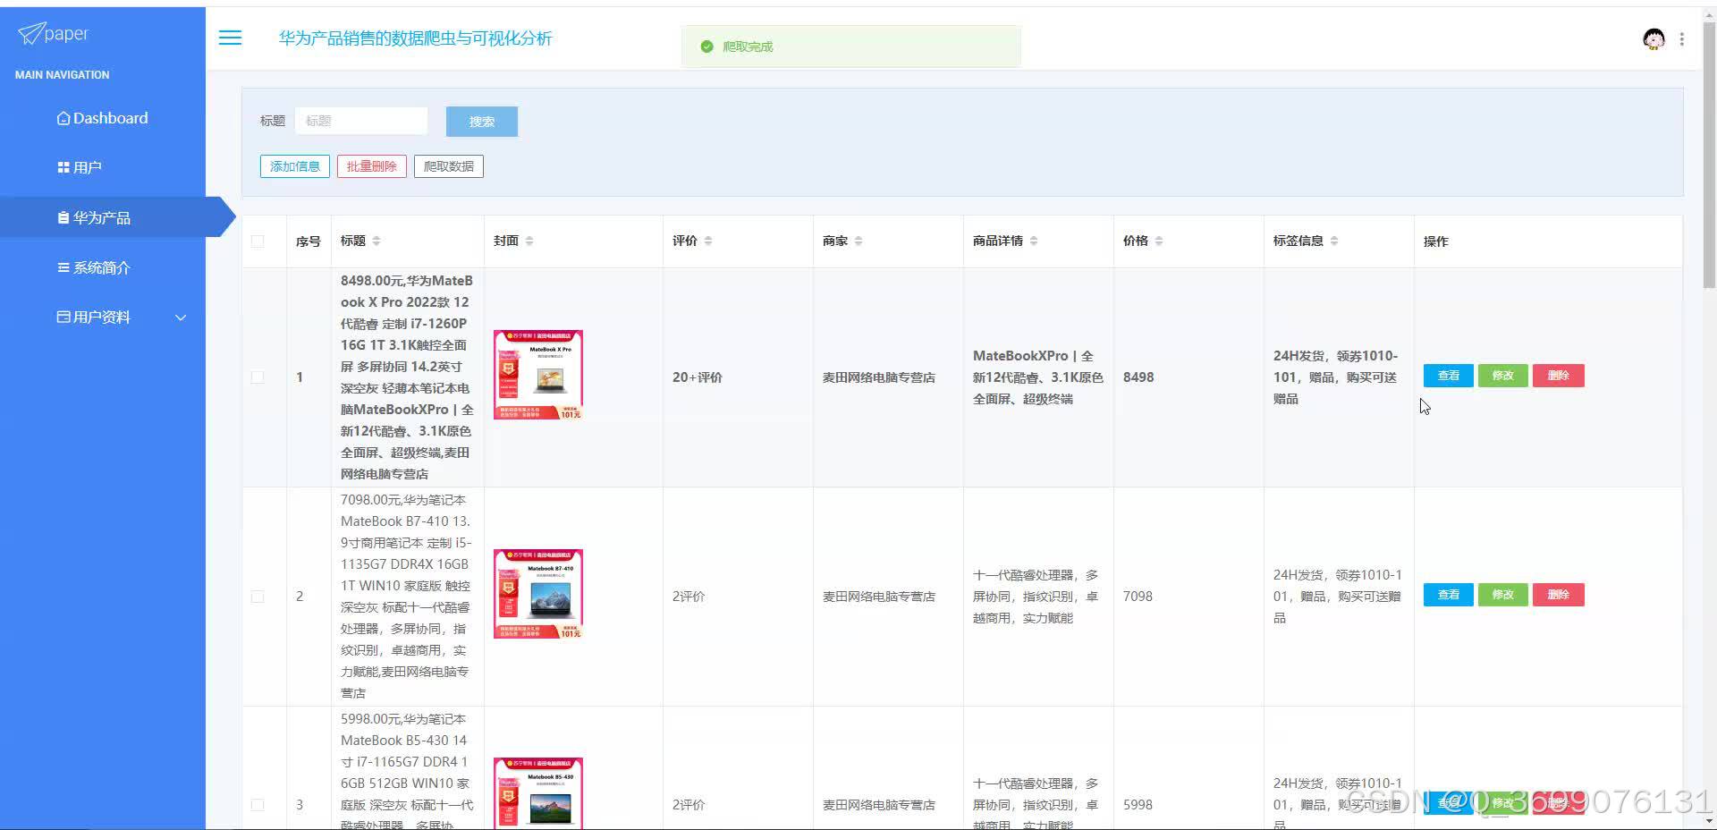This screenshot has height=830, width=1717.
Task: Click the 爬取数据 button
Action: tap(449, 166)
